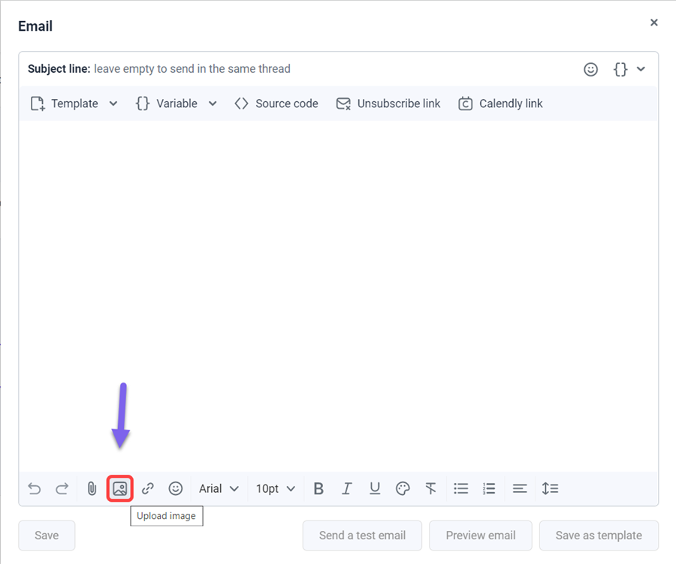This screenshot has height=564, width=676.
Task: Click the attach file paperclip icon
Action: (92, 488)
